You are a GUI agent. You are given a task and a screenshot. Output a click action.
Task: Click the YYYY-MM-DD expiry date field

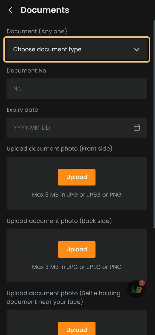tap(66, 127)
